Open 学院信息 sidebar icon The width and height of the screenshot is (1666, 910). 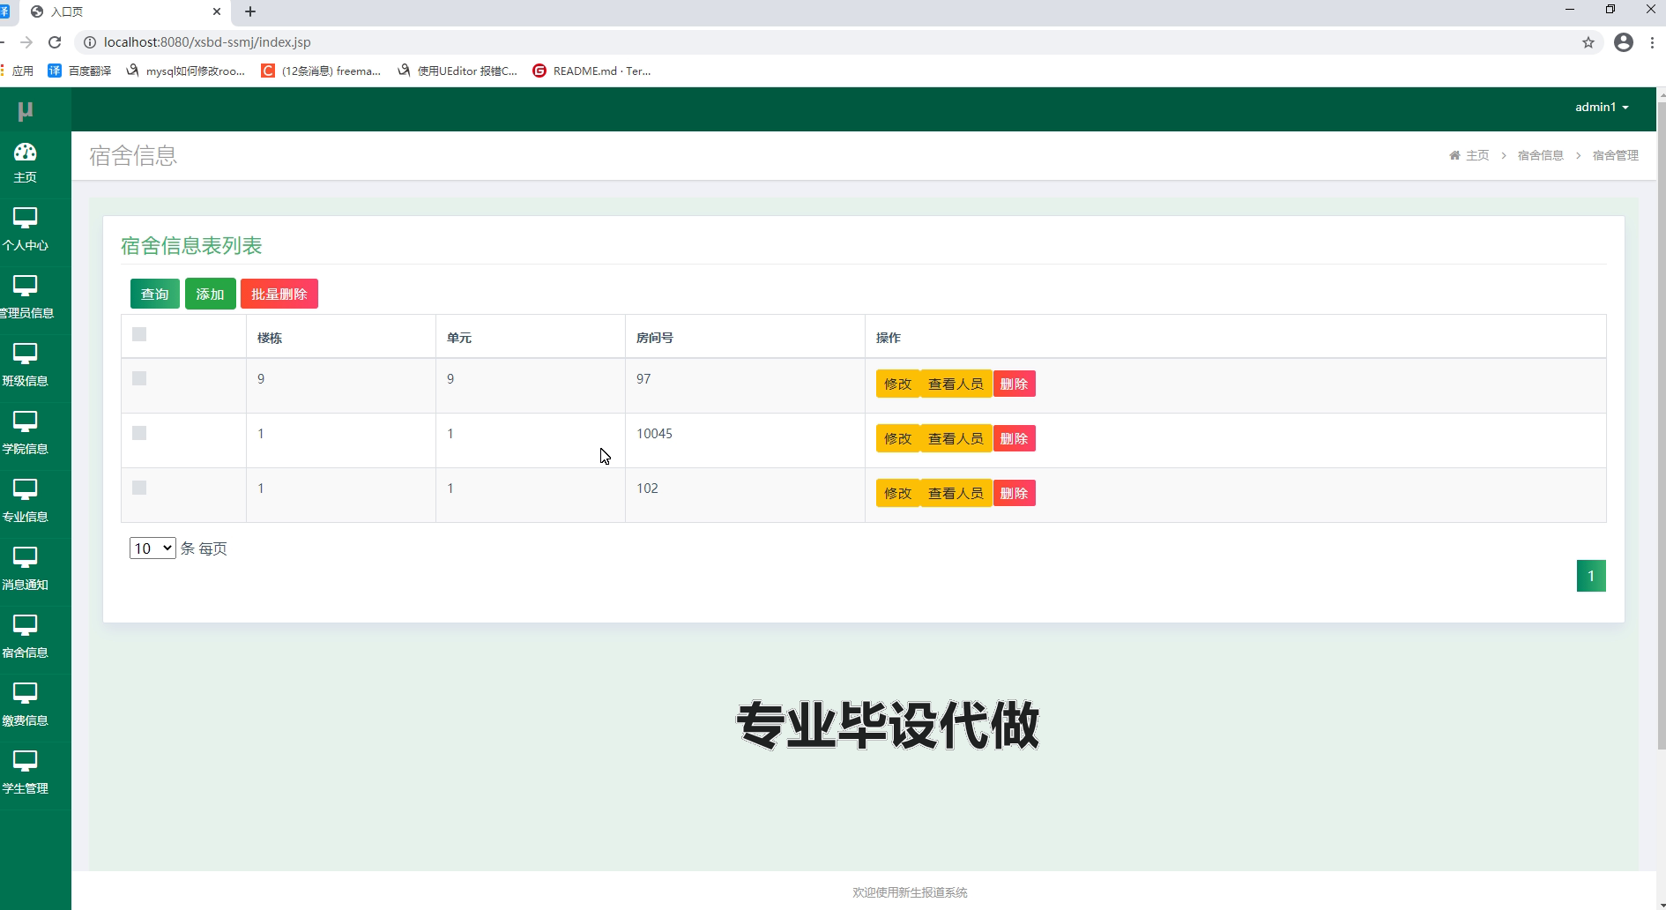coord(25,421)
